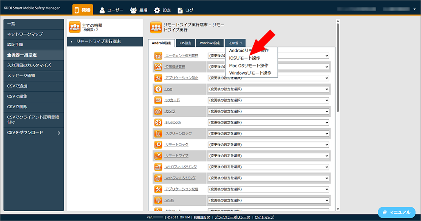
Task: Click the Agent individual management (エージェント個別管理) icon
Action: coord(158,56)
